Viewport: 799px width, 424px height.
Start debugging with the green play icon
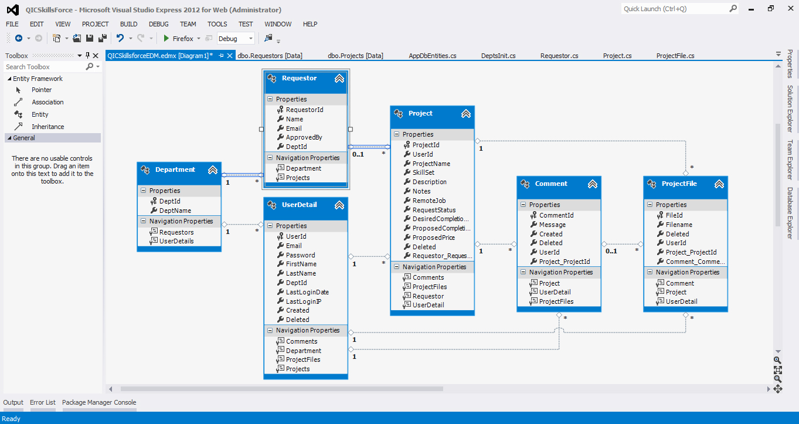click(166, 39)
